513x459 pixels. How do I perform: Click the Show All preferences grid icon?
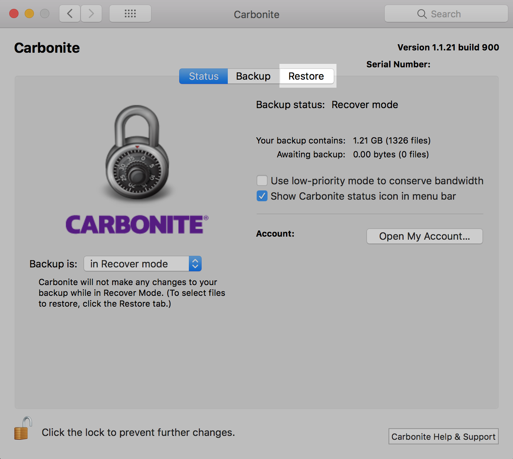[130, 13]
